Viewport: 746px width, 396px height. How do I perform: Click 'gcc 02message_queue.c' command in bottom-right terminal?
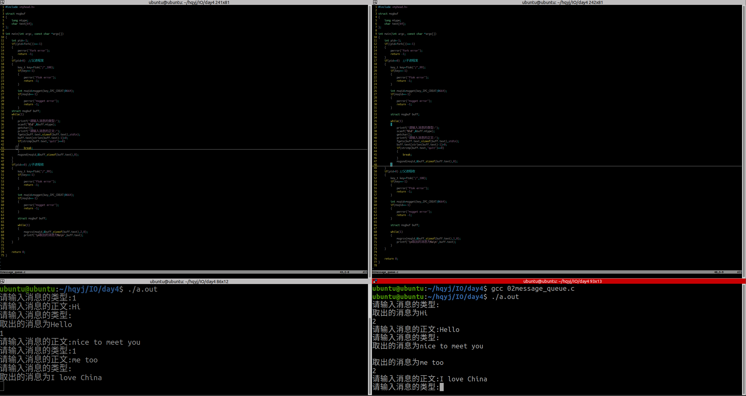533,289
